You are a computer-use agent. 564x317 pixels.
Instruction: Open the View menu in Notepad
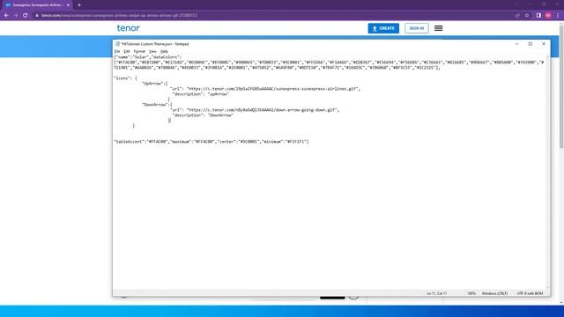[152, 51]
